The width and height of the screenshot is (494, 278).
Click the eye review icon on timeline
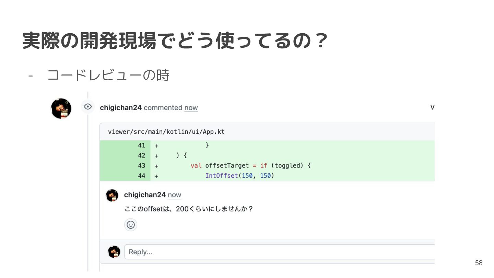click(88, 107)
